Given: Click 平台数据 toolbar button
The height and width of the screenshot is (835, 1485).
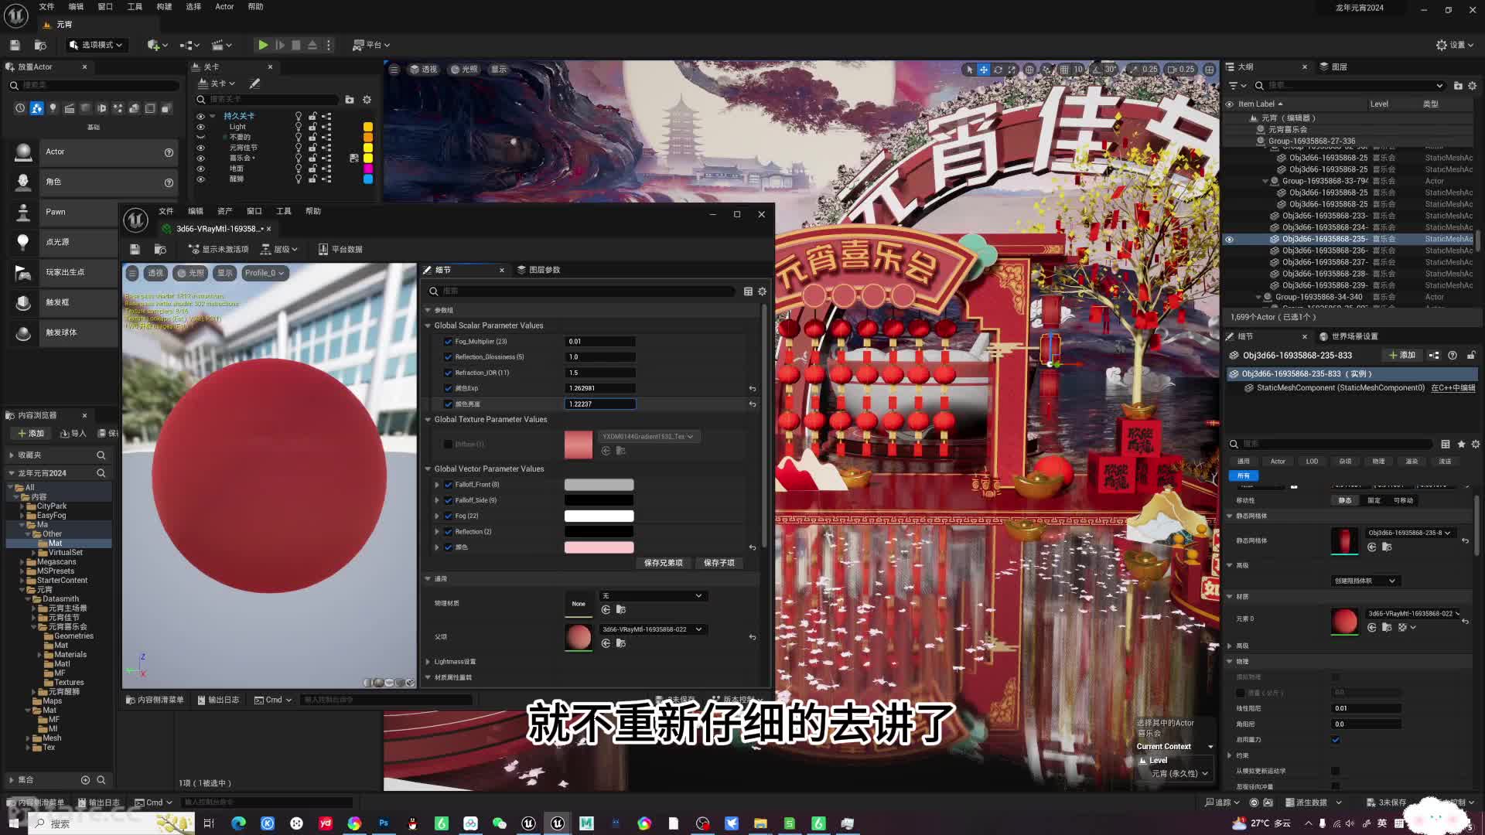Looking at the screenshot, I should (x=340, y=249).
